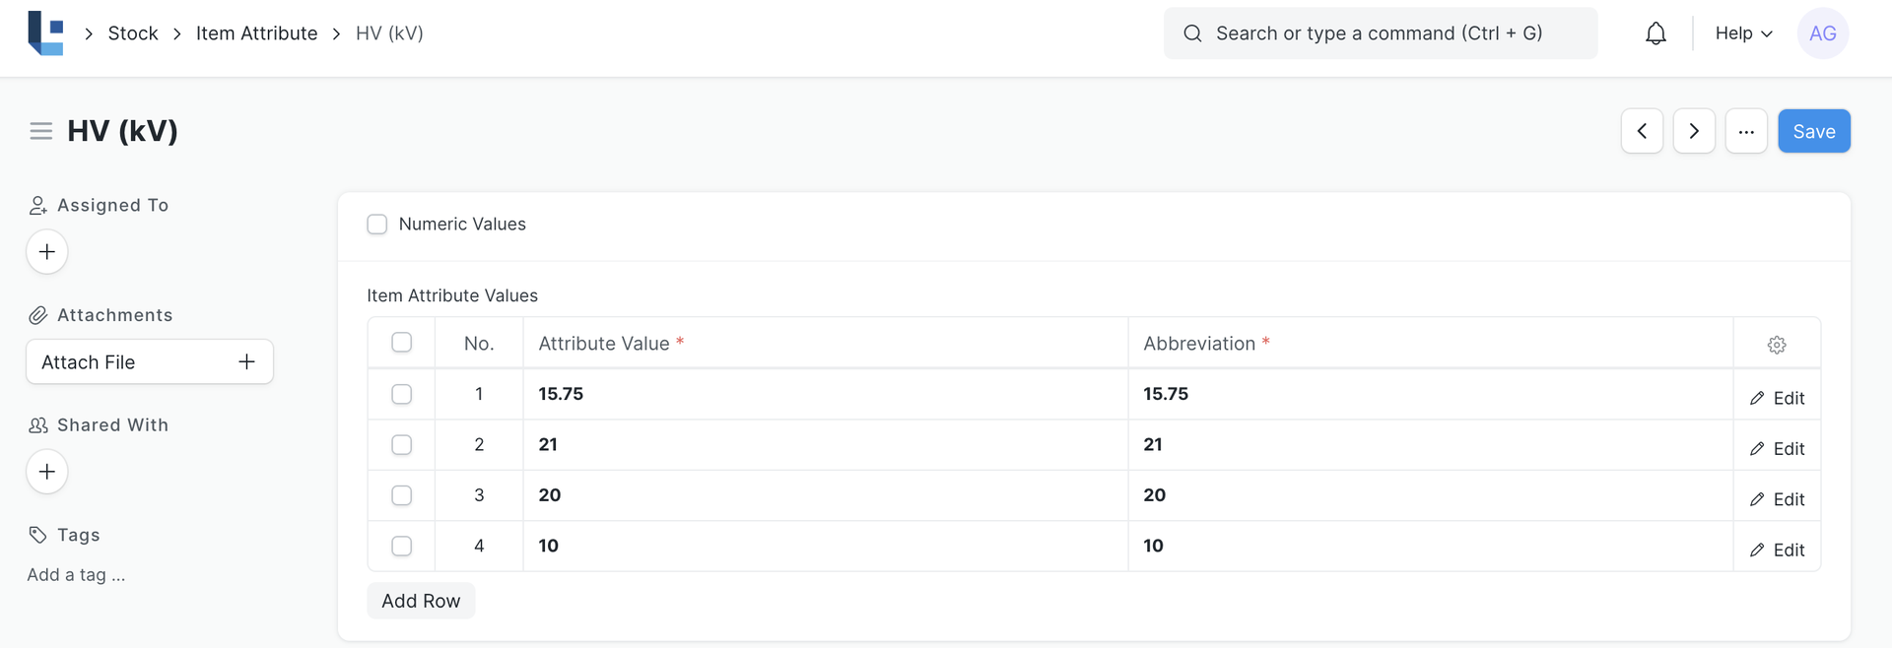Click Add Row button
The width and height of the screenshot is (1892, 648).
click(x=421, y=601)
